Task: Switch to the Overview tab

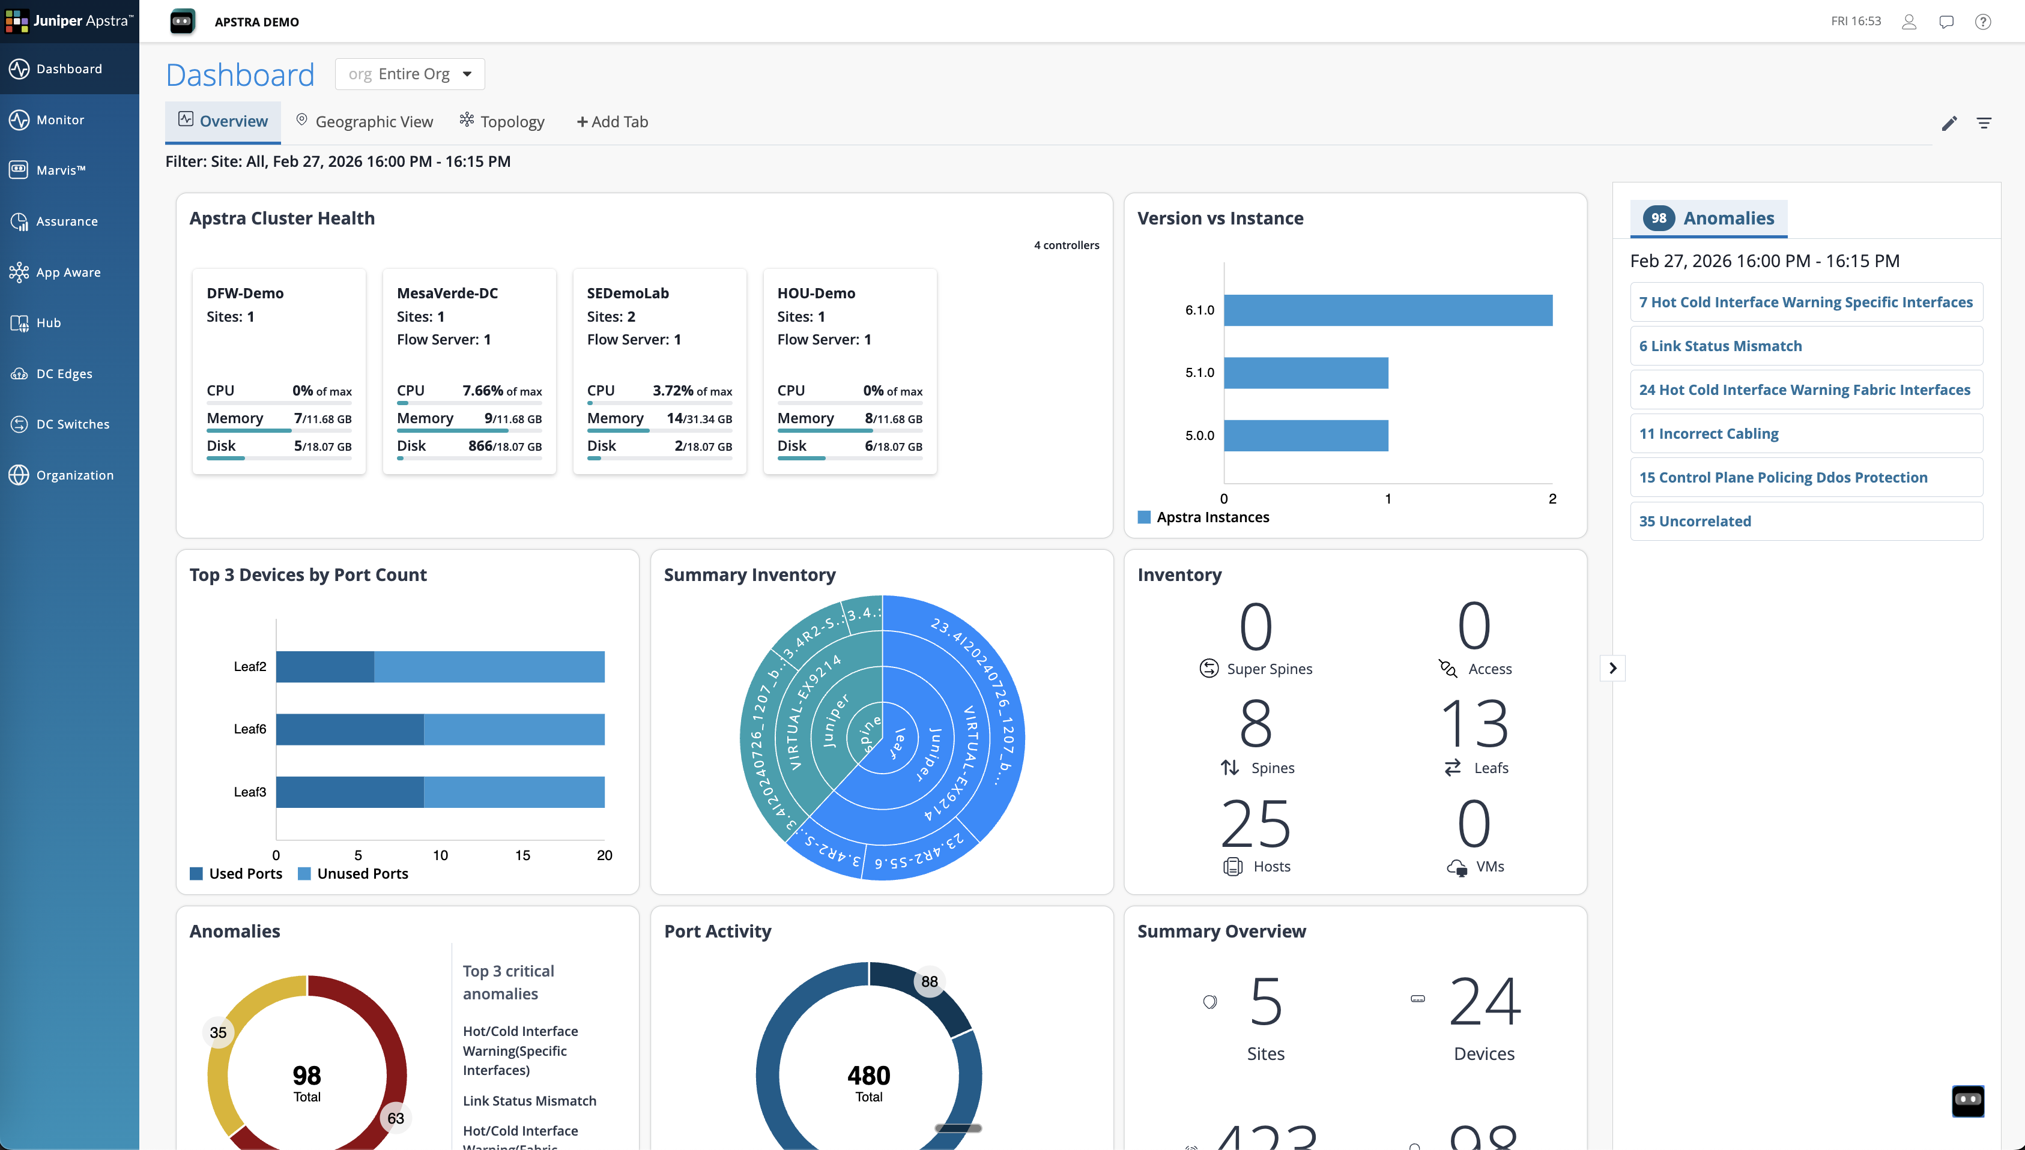Action: (x=223, y=122)
